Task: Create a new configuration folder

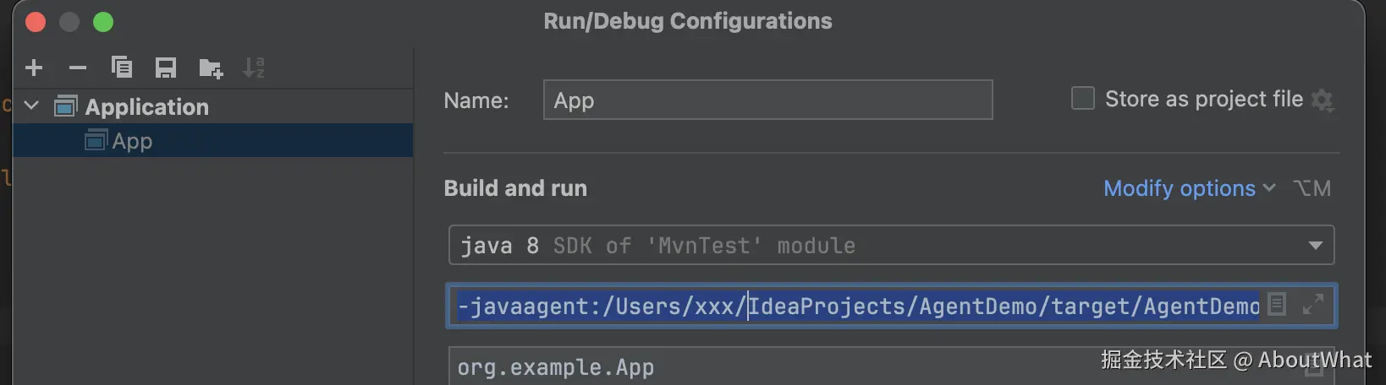Action: 210,68
